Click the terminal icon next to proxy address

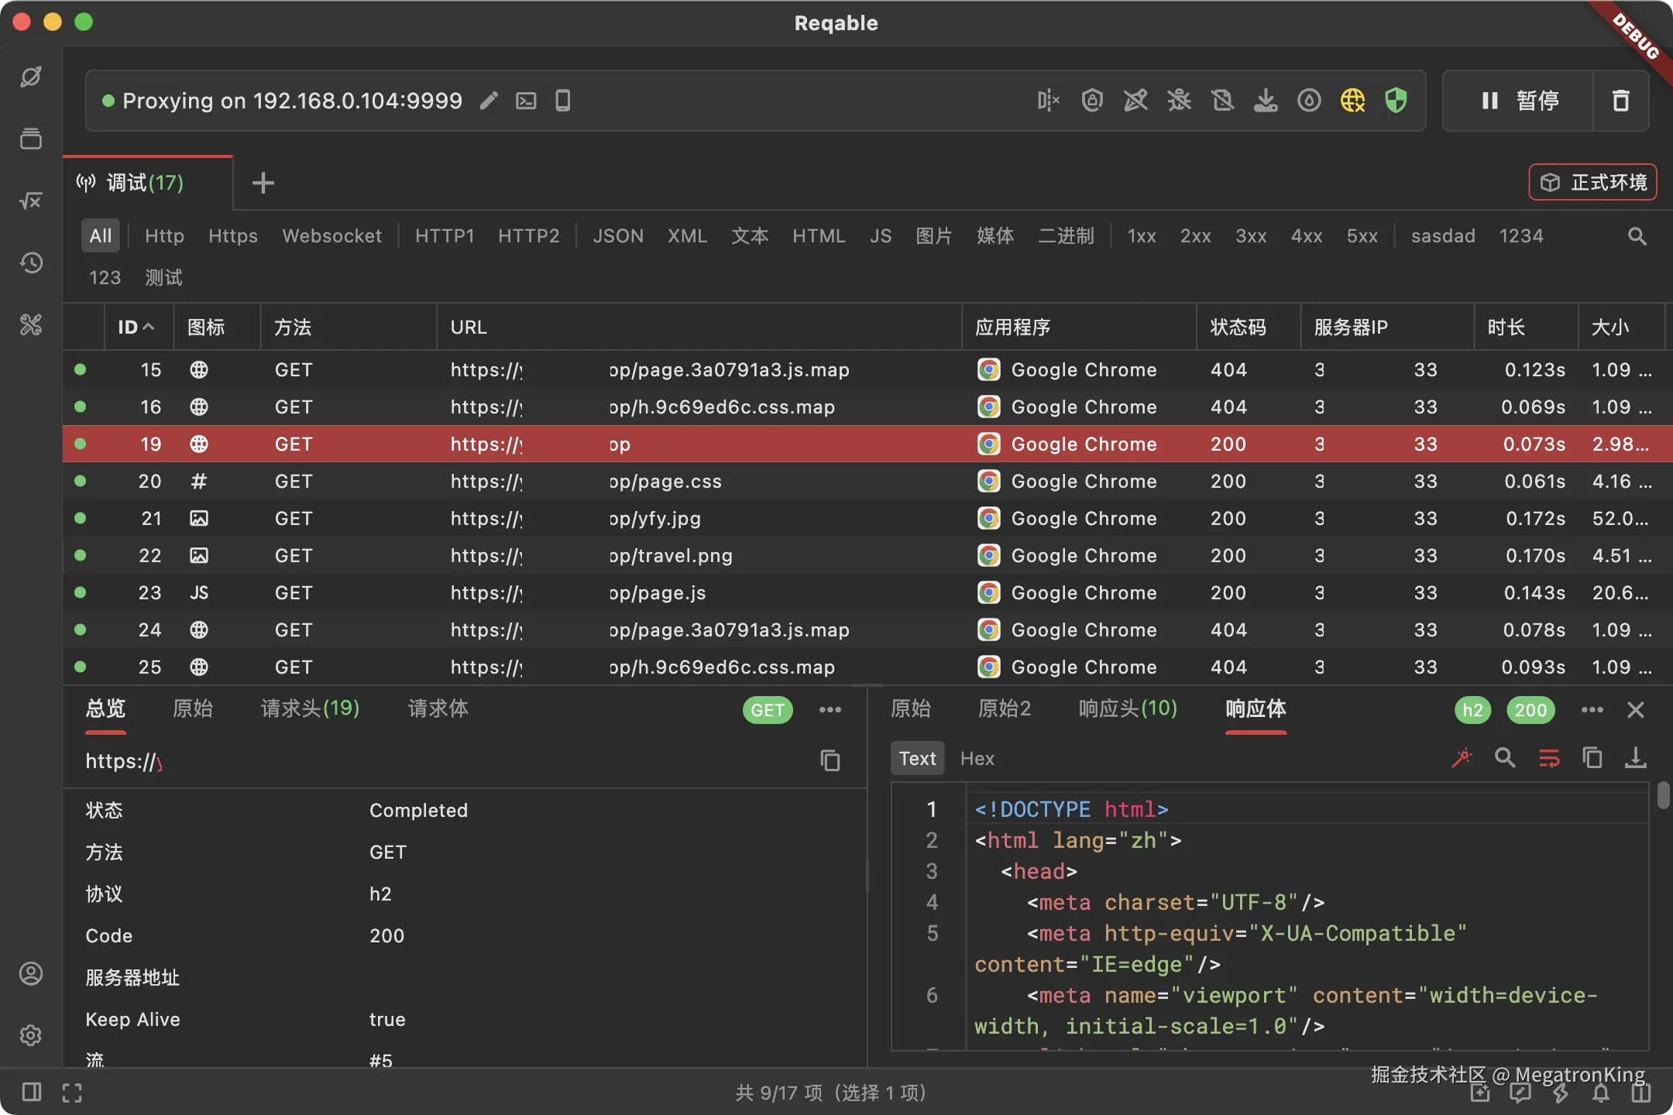point(526,101)
